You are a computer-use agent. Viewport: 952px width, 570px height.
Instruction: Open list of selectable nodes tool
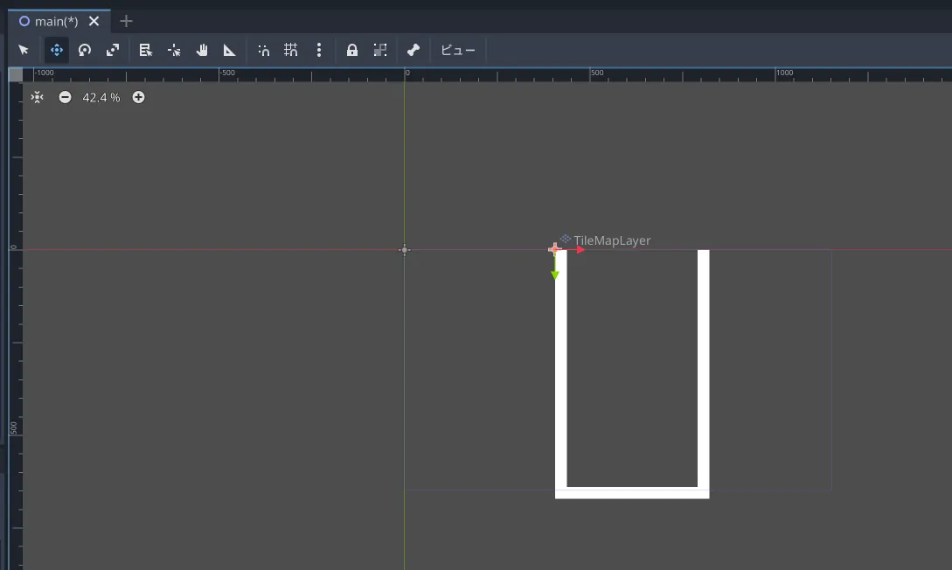point(146,51)
